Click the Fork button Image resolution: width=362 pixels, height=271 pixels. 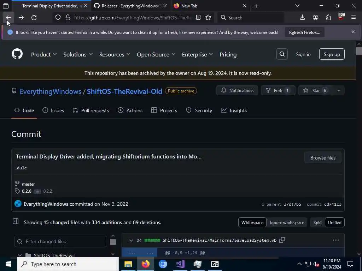point(278,91)
